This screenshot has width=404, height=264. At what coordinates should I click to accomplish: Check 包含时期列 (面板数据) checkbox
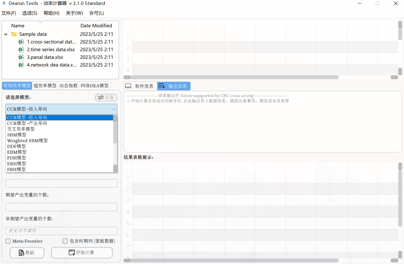tap(65, 241)
